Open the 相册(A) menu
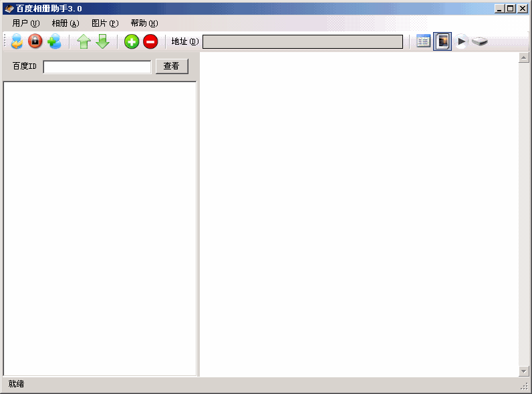This screenshot has width=532, height=394. tap(65, 23)
